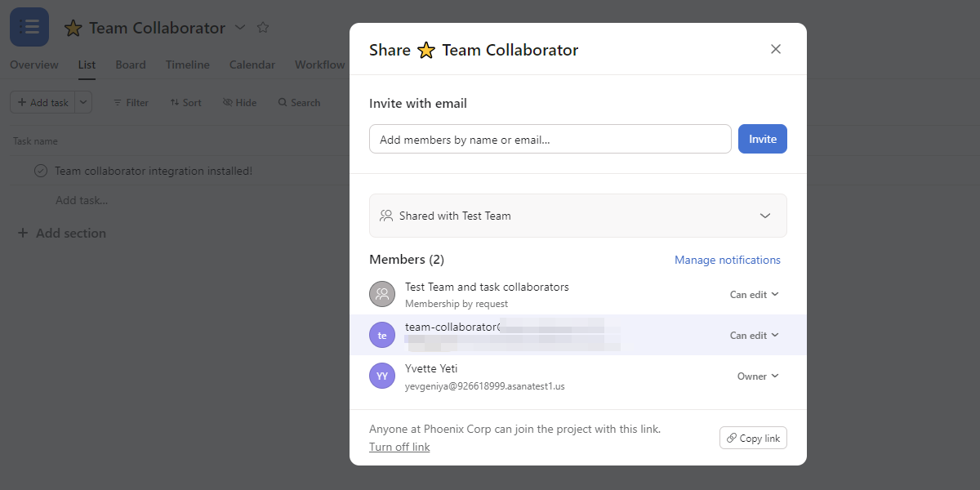Open the Calendar tab

(x=252, y=65)
